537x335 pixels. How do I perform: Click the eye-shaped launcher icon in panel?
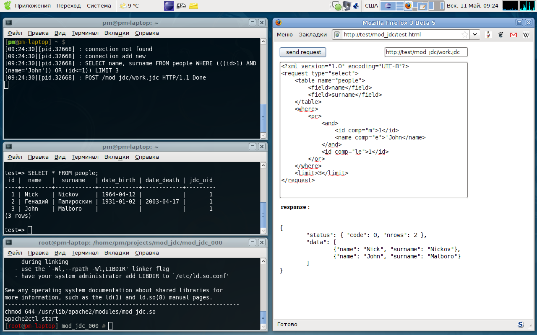(181, 5)
